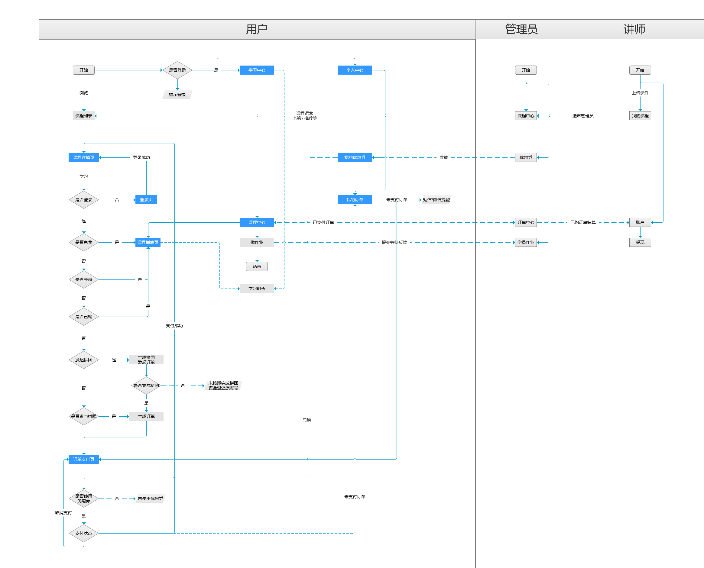The width and height of the screenshot is (704, 568).
Task: Click the 学习中心 blue node
Action: pos(257,70)
